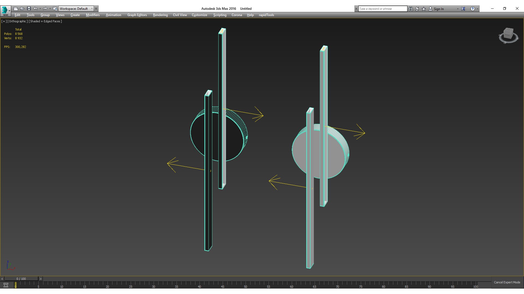The image size is (524, 294).
Task: Save the scene with floppy disk icon
Action: 29,9
